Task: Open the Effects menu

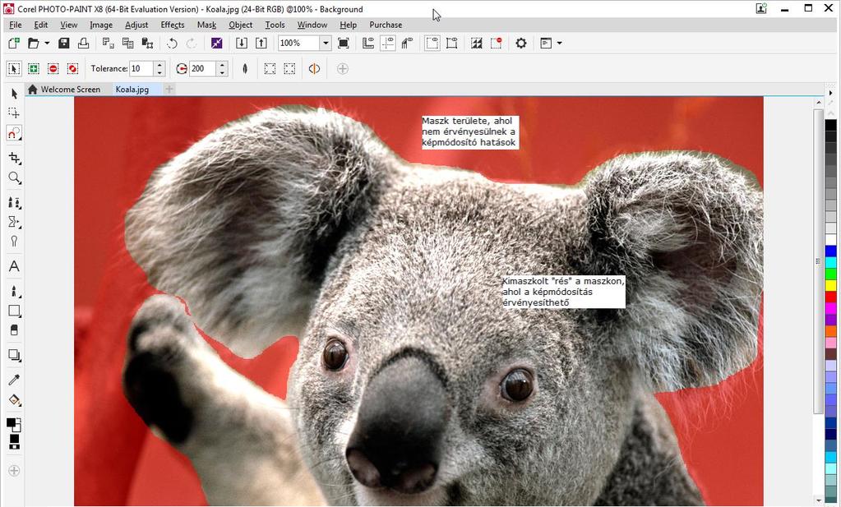Action: point(172,25)
